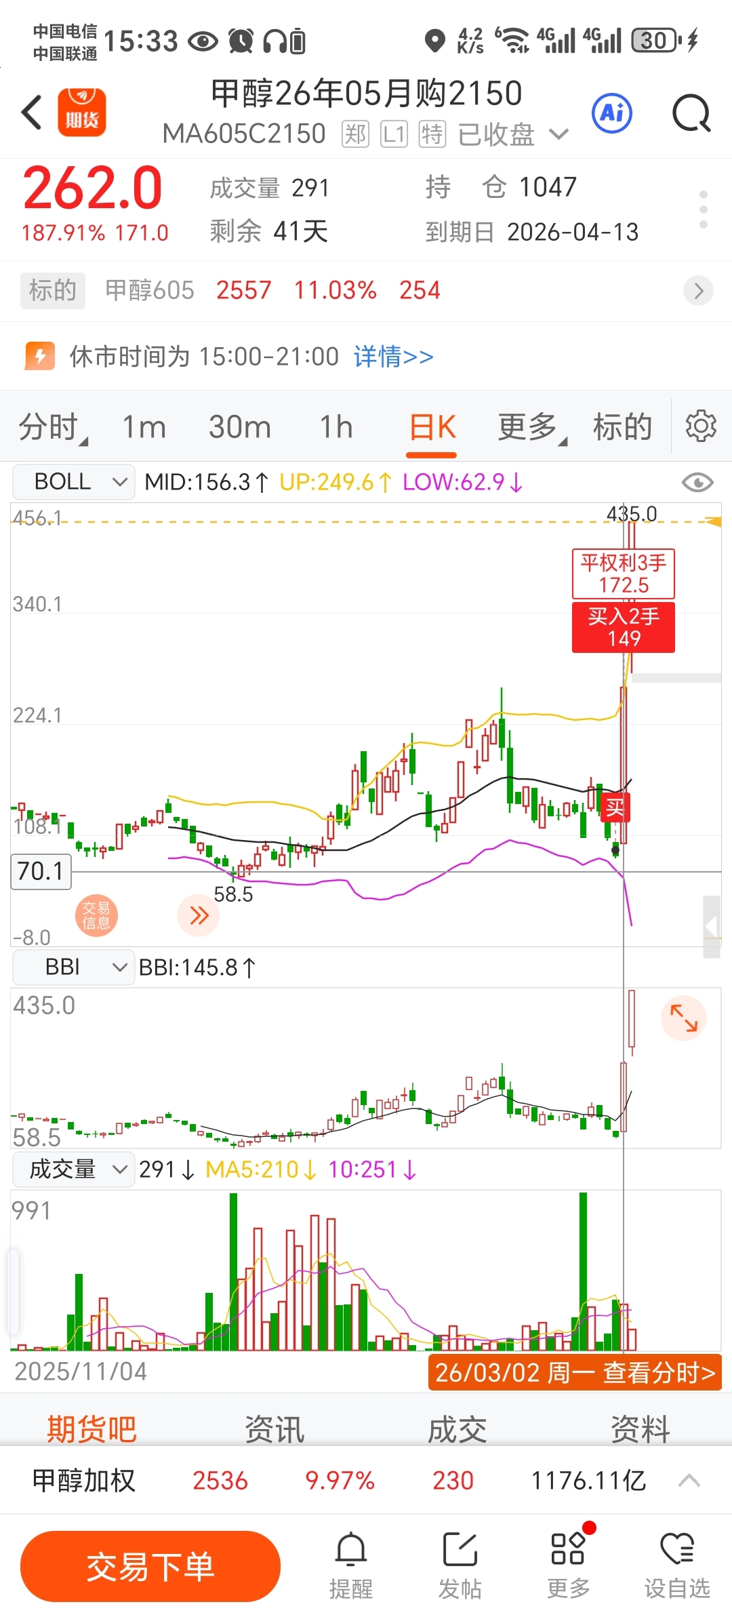Open the BOLL indicator dropdown
Viewport: 732px width, 1619px height.
pos(73,482)
